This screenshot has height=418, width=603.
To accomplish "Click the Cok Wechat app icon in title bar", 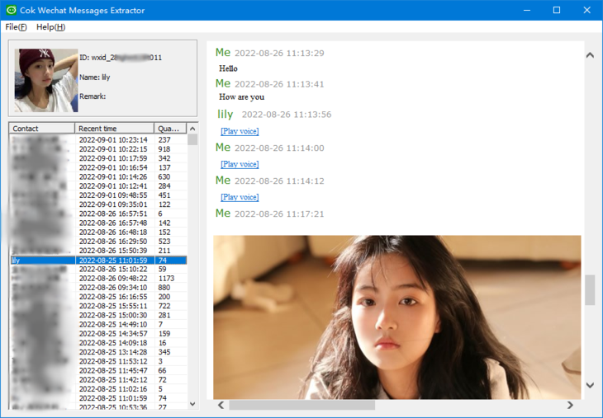I will tap(11, 10).
